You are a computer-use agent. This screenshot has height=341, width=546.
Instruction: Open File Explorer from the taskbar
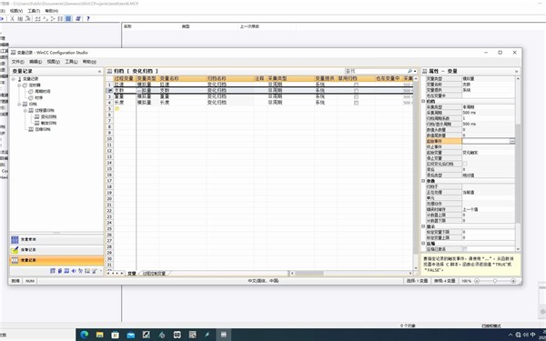pyautogui.click(x=99, y=335)
